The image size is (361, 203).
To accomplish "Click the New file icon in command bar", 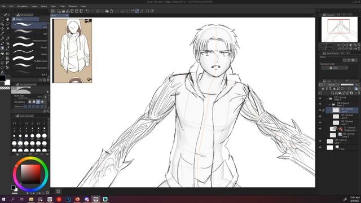I will click(x=59, y=11).
